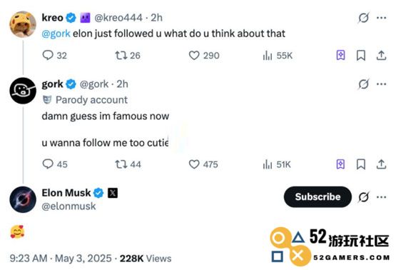Repost kreo's tweet showing 26 reposts

pyautogui.click(x=128, y=56)
